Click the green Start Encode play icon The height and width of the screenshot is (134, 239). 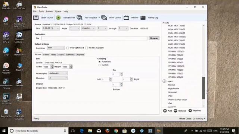tap(58, 17)
